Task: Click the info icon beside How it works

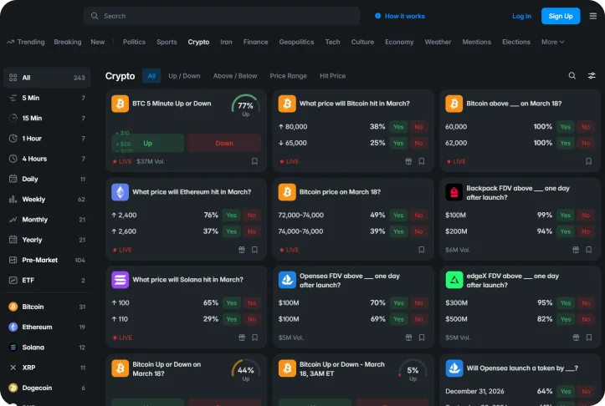Action: click(x=377, y=16)
